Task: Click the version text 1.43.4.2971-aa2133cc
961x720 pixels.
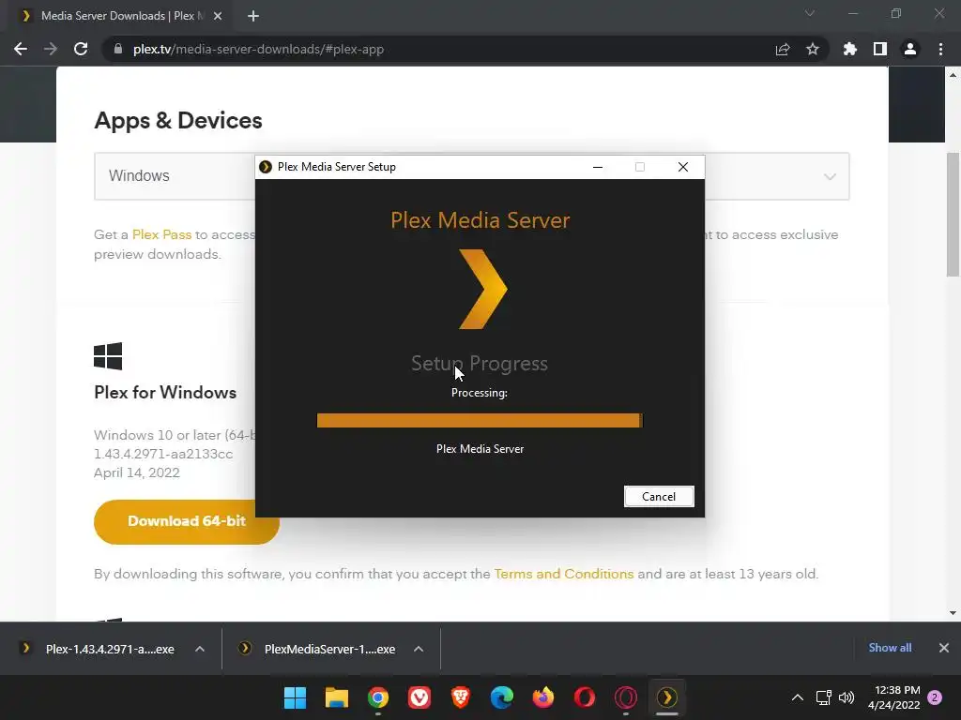Action: [163, 455]
